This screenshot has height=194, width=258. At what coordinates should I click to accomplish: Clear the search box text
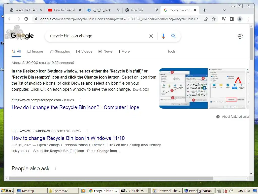[x=151, y=36]
